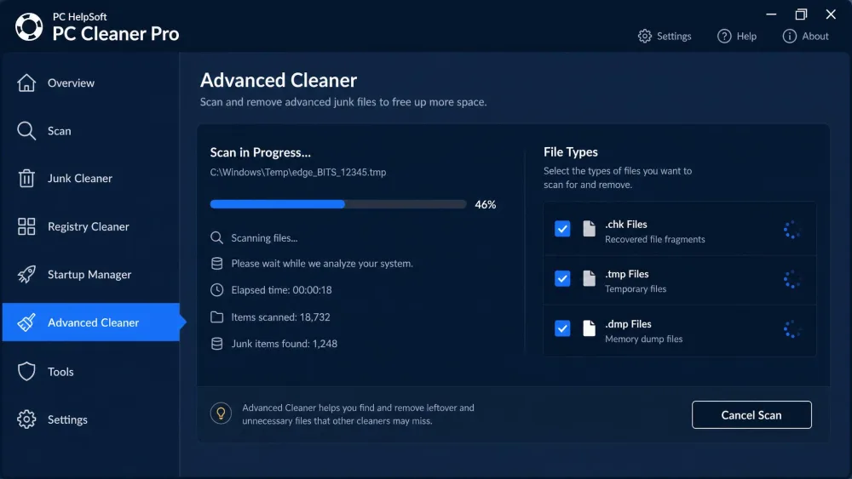The height and width of the screenshot is (479, 852).
Task: Click the PC HelpSoft lifebuoy logo
Action: pyautogui.click(x=29, y=26)
